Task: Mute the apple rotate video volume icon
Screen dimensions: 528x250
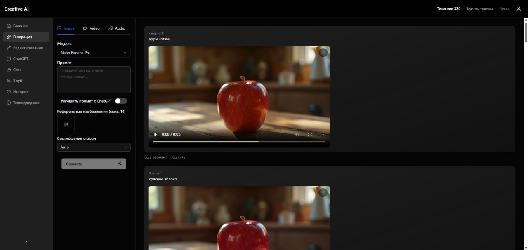Action: [297, 134]
